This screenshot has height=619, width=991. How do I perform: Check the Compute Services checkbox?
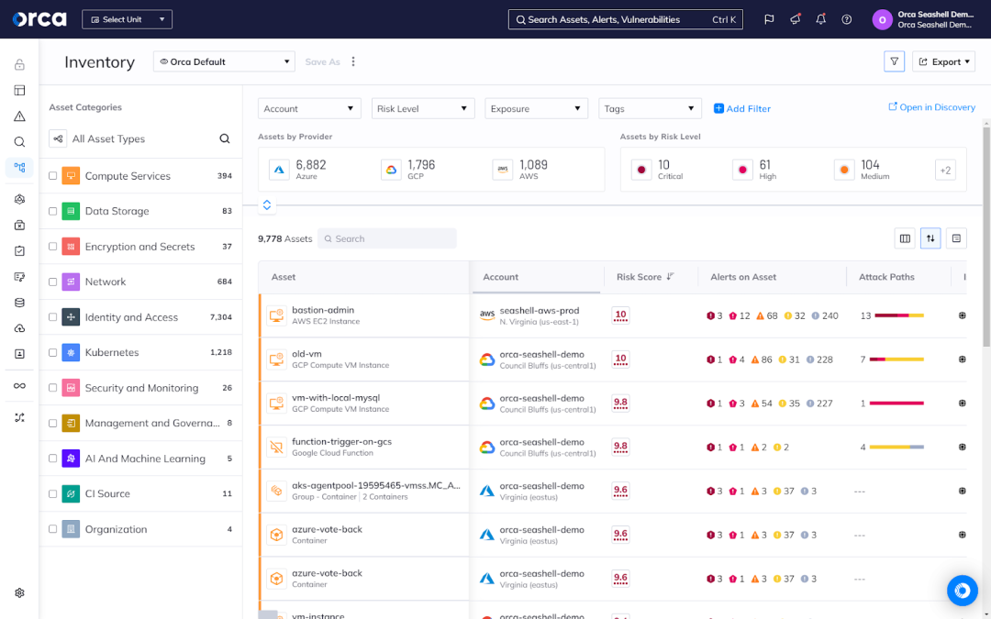coord(53,175)
